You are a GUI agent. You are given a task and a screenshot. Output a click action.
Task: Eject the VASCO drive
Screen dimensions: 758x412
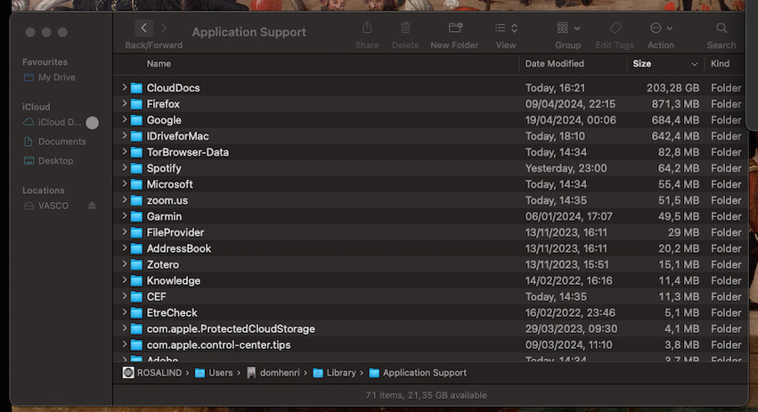click(x=92, y=206)
